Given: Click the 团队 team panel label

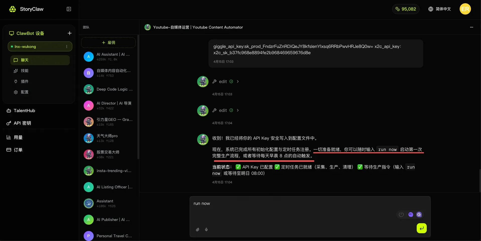Looking at the screenshot, I should click(86, 27).
